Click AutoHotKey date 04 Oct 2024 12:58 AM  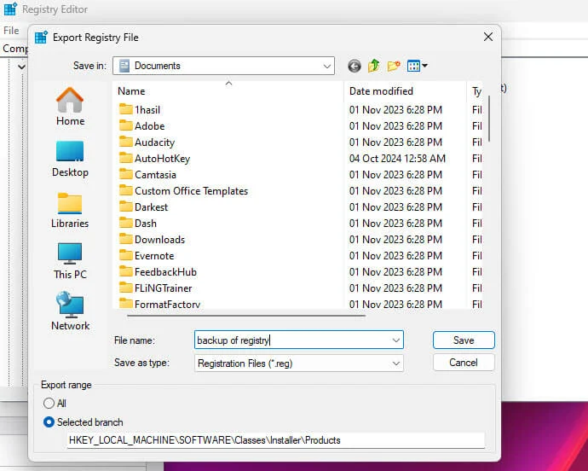tap(397, 158)
